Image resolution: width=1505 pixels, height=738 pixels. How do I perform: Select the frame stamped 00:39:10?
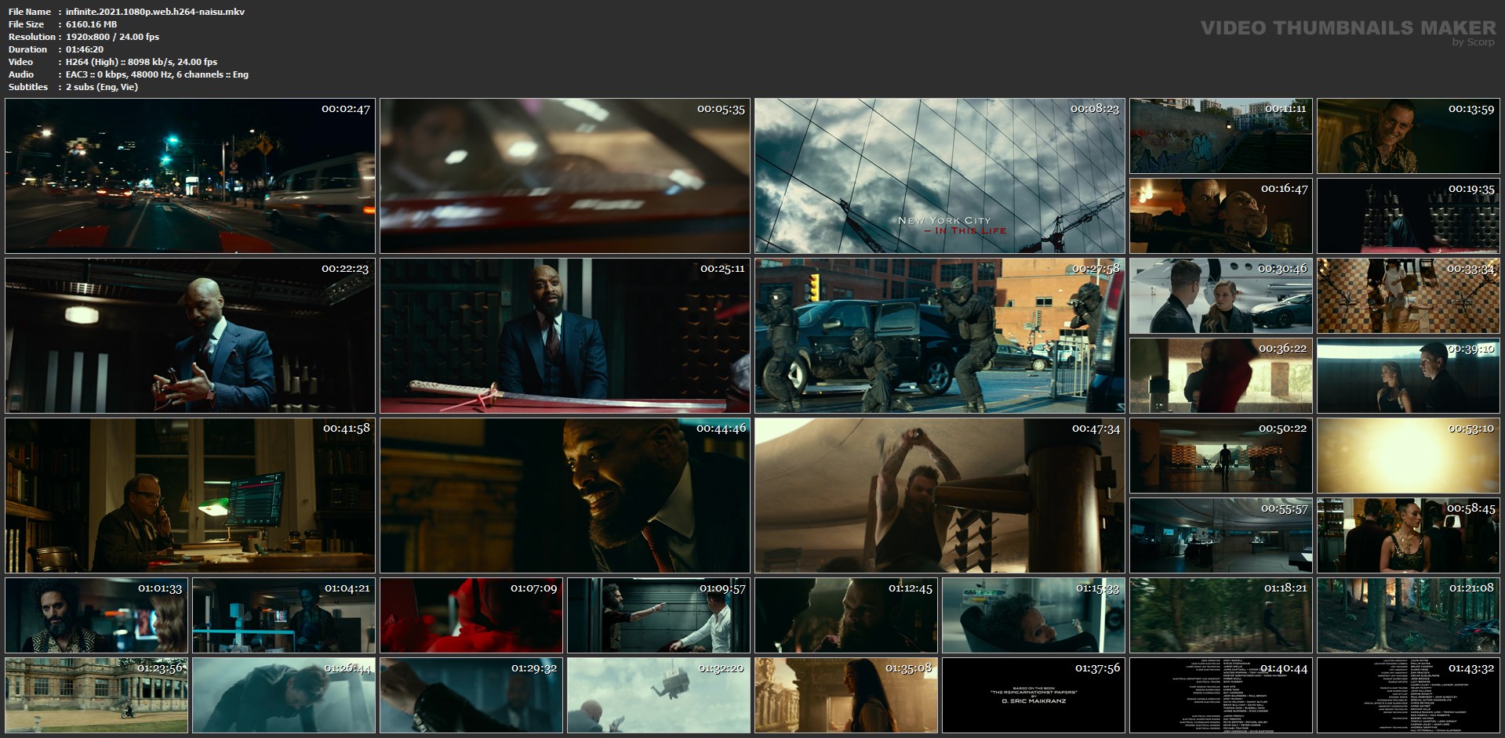point(1409,376)
